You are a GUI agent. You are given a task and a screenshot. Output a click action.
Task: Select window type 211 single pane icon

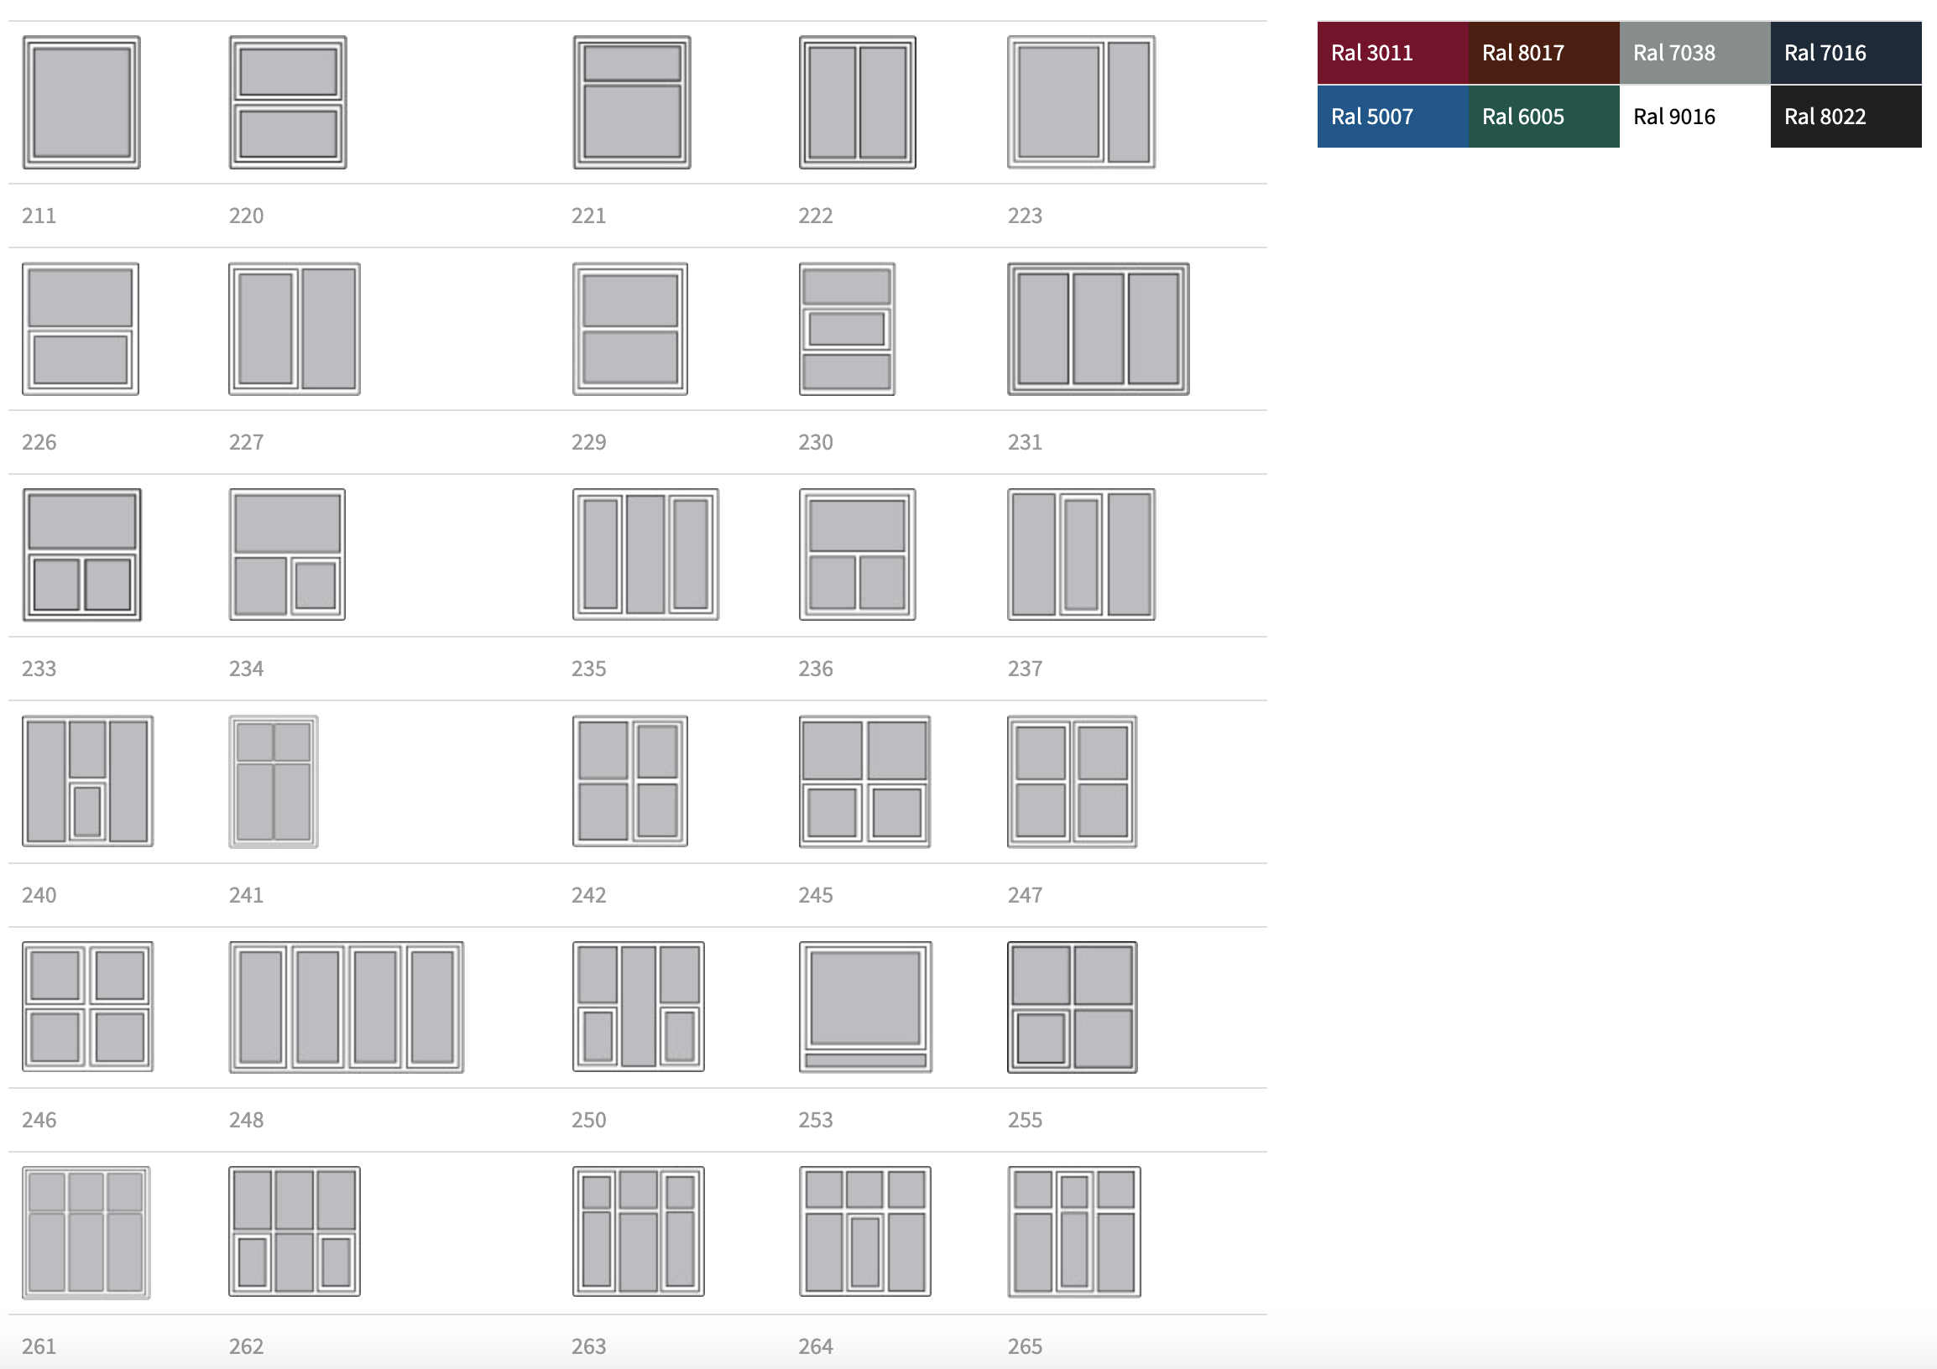(x=81, y=102)
